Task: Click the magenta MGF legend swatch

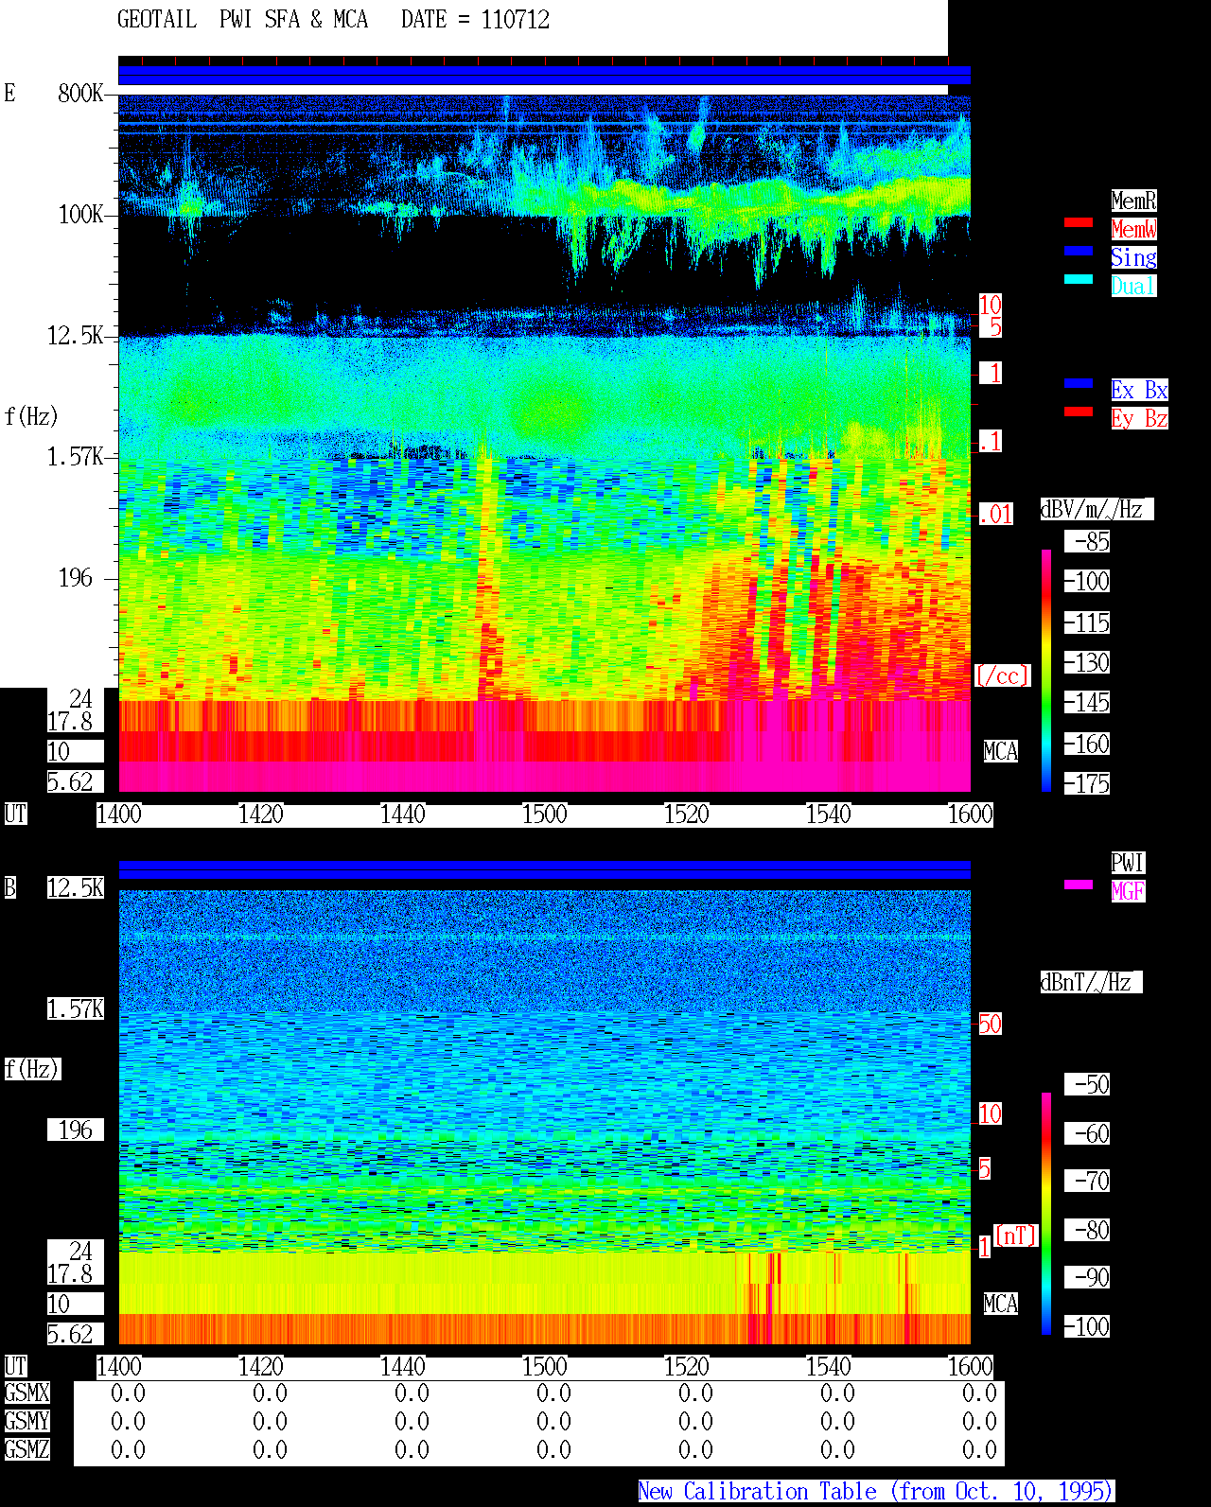Action: pos(1079,885)
